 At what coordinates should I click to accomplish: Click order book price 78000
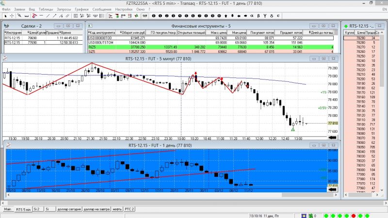pyautogui.click(x=360, y=170)
